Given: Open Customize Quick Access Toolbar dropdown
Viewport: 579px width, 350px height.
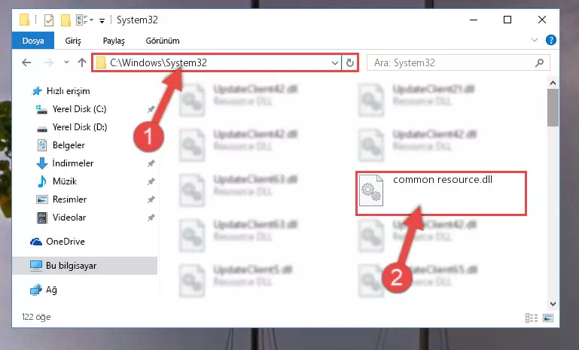Looking at the screenshot, I should 102,20.
